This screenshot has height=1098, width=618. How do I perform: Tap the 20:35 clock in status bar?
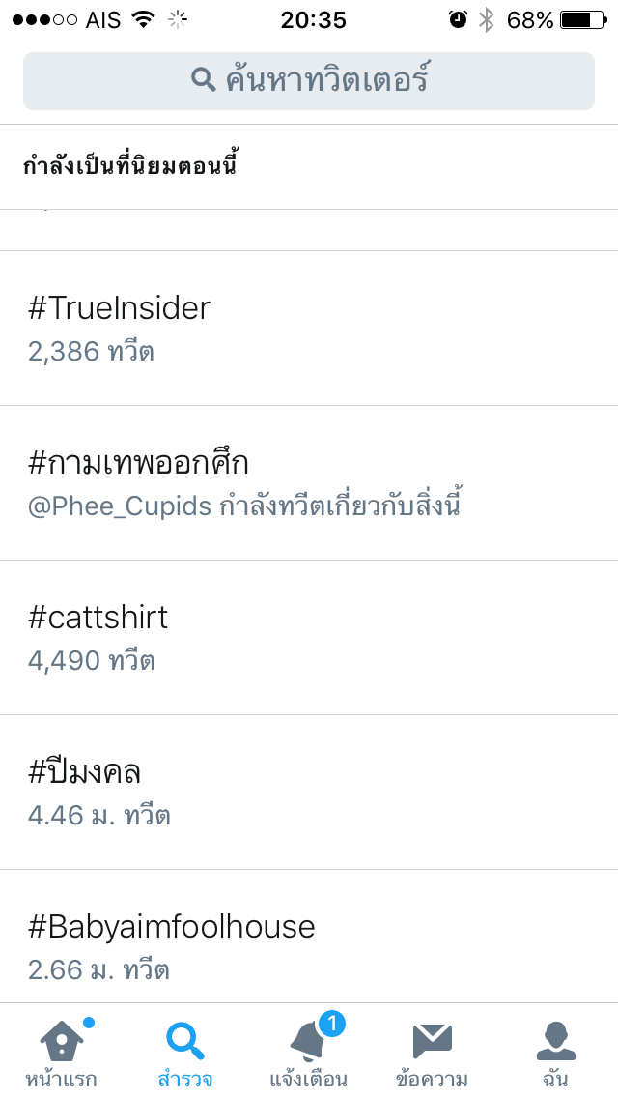tap(313, 19)
